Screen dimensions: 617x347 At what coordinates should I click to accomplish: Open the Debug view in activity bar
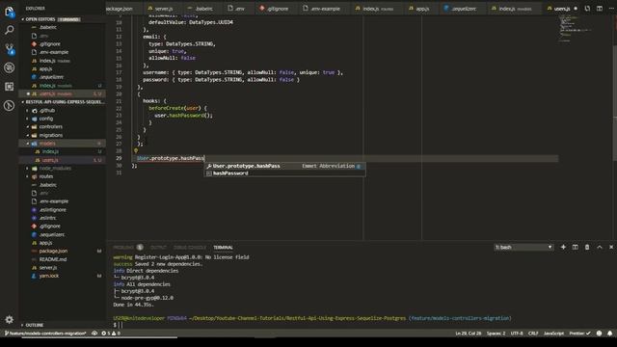[x=9, y=67]
